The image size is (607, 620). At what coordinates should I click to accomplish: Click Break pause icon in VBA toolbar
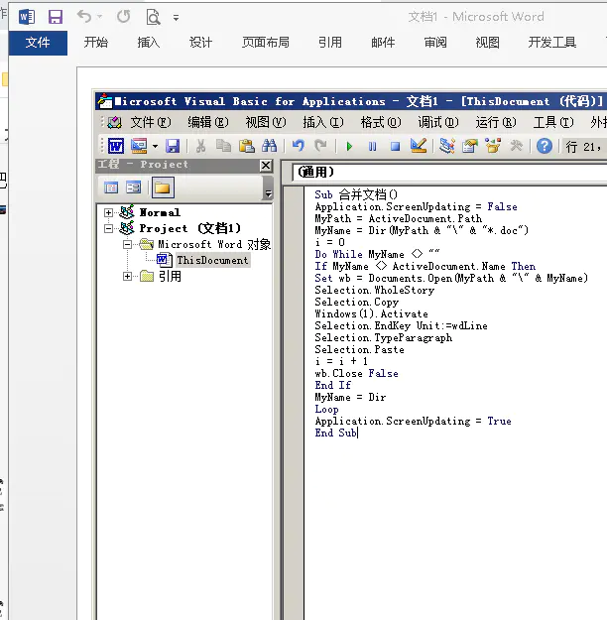[x=373, y=147]
